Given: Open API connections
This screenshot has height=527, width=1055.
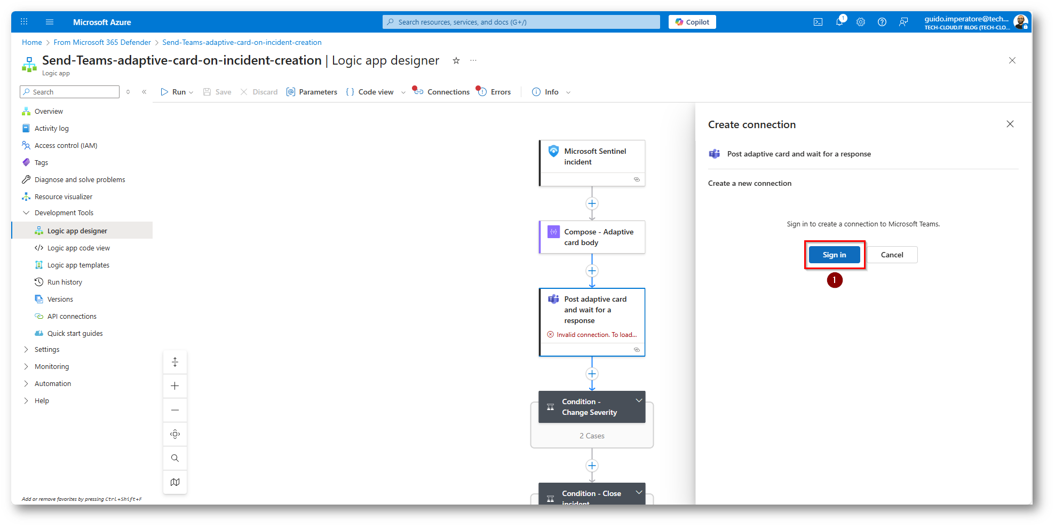Looking at the screenshot, I should click(x=72, y=316).
